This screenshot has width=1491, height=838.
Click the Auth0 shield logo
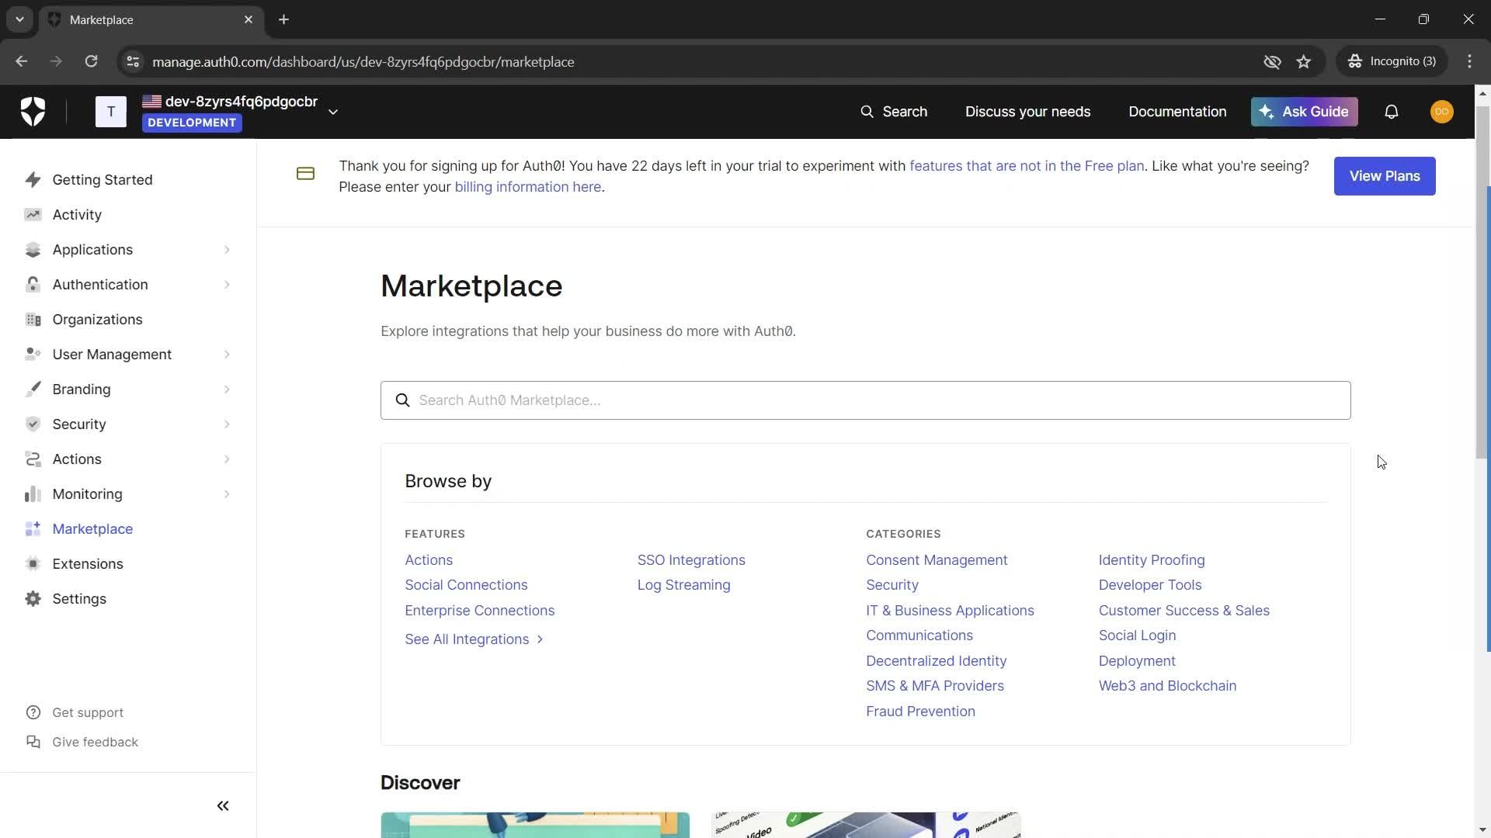33,112
